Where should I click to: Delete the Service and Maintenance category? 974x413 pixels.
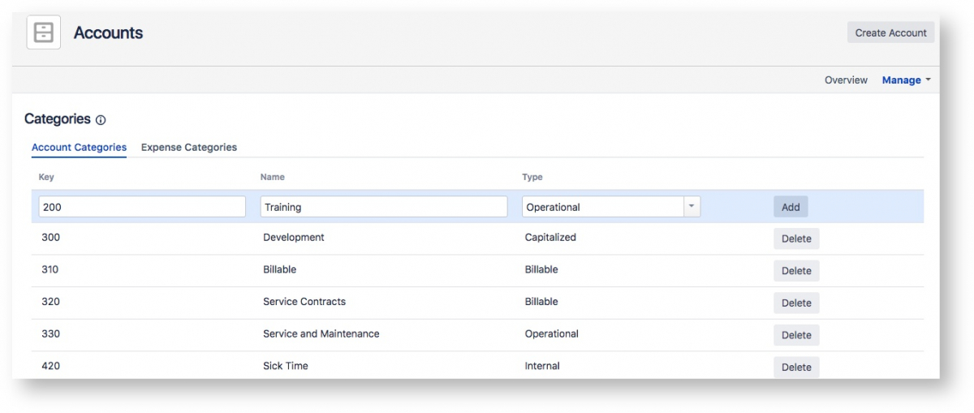[796, 335]
